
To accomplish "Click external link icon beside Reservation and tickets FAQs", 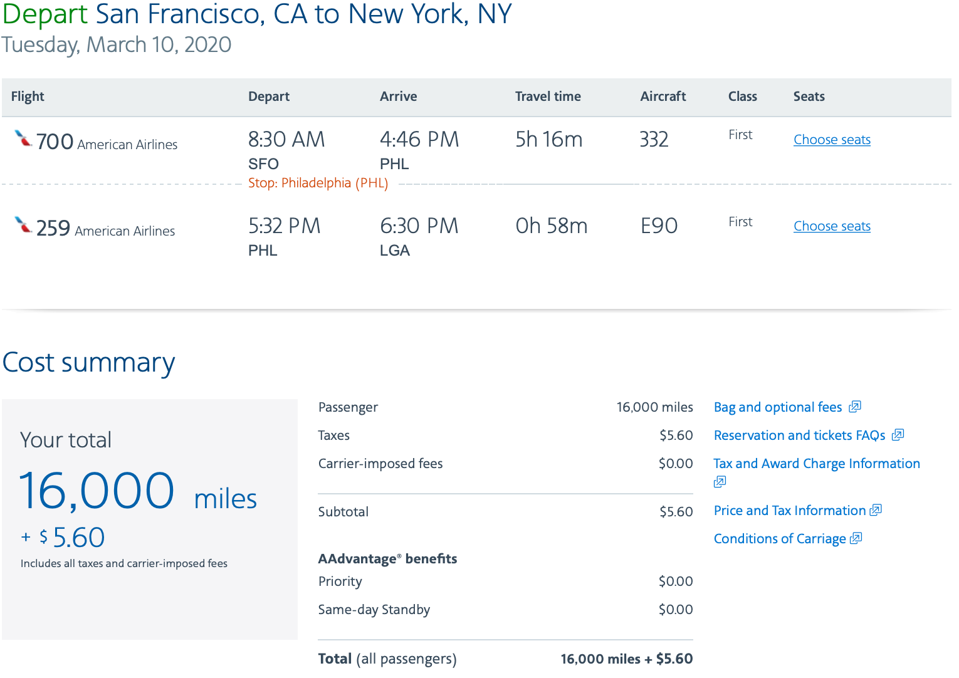I will [898, 435].
